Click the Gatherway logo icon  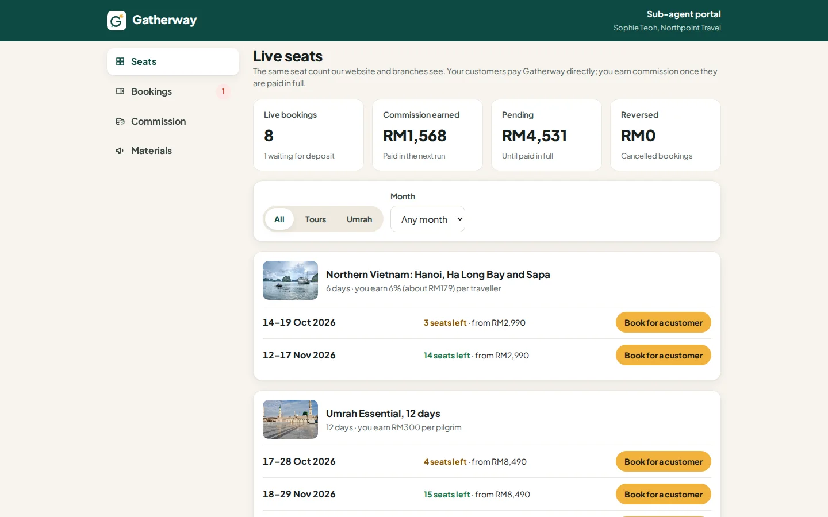tap(117, 21)
